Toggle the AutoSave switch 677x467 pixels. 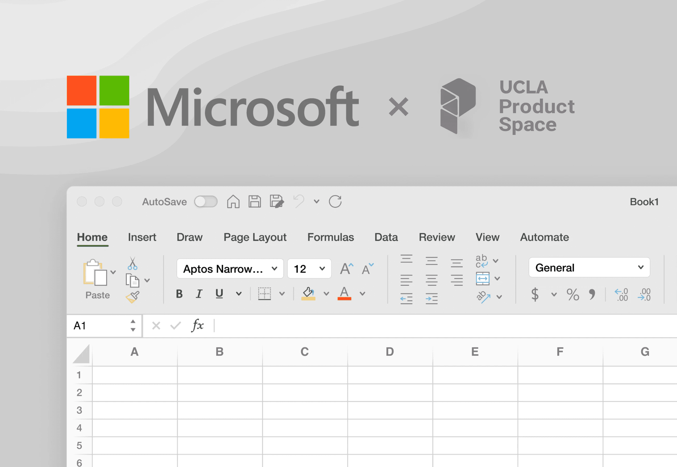pos(206,202)
